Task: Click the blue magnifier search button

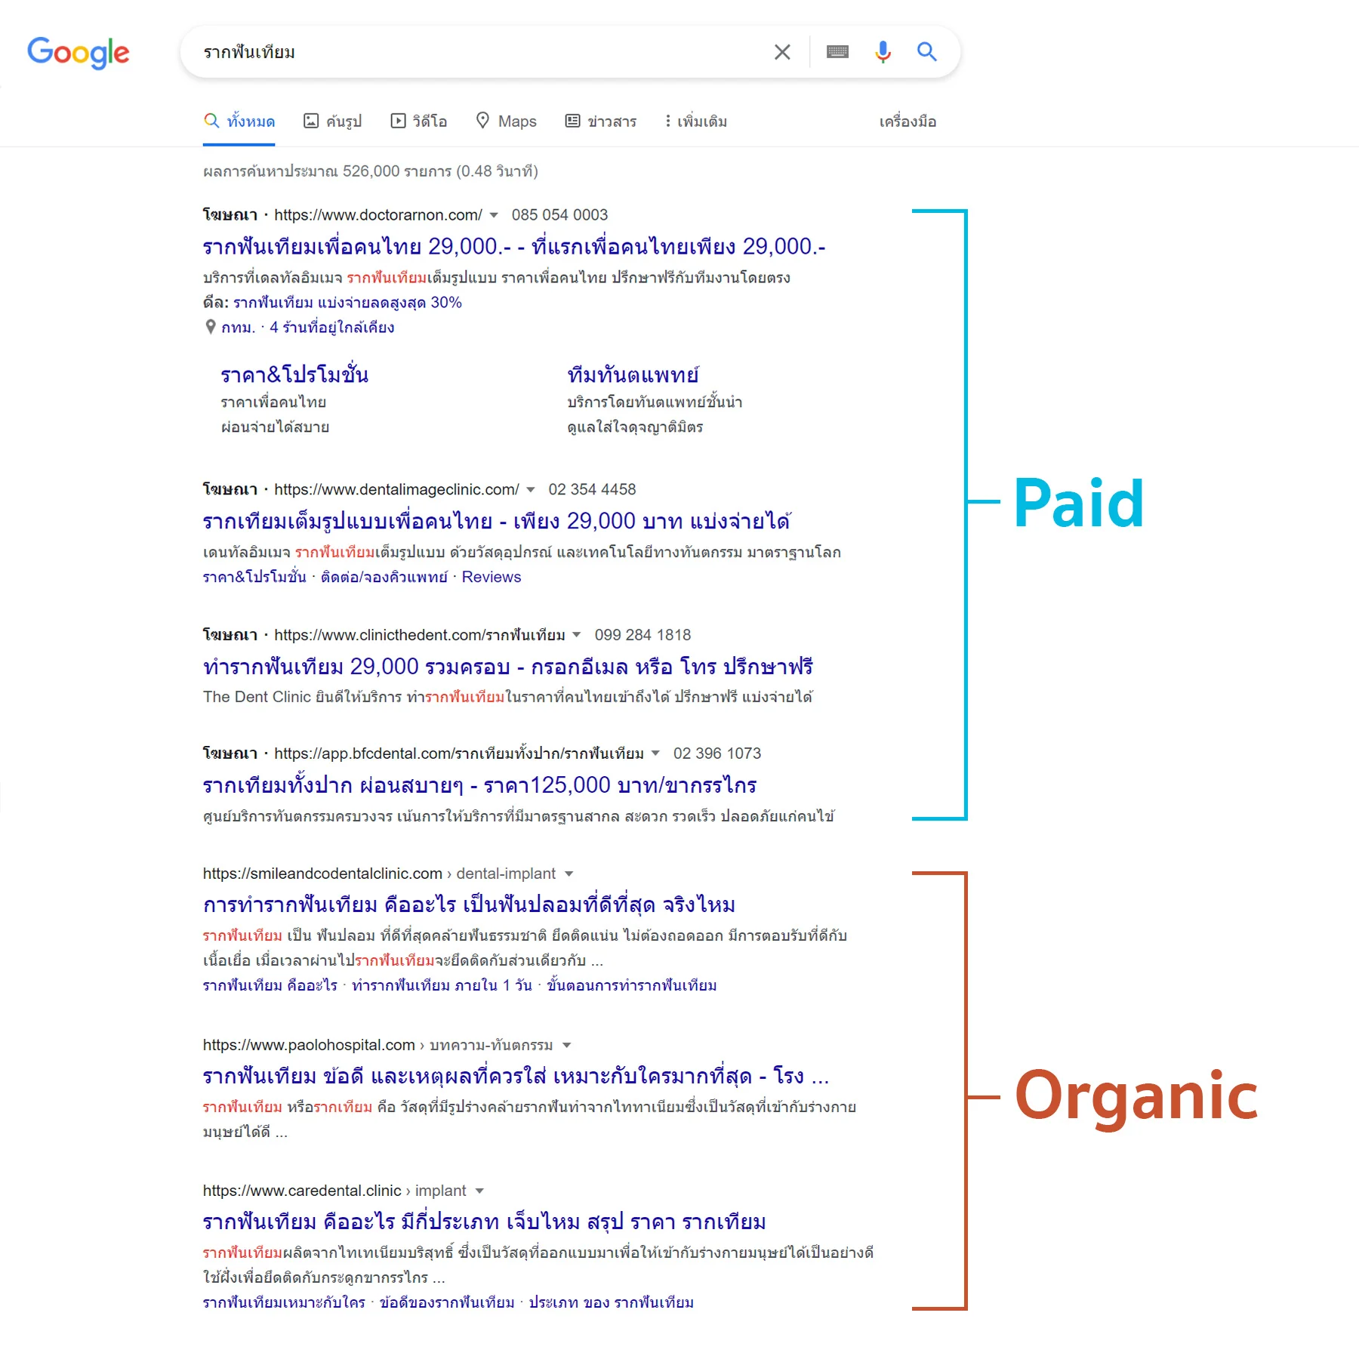Action: [927, 52]
